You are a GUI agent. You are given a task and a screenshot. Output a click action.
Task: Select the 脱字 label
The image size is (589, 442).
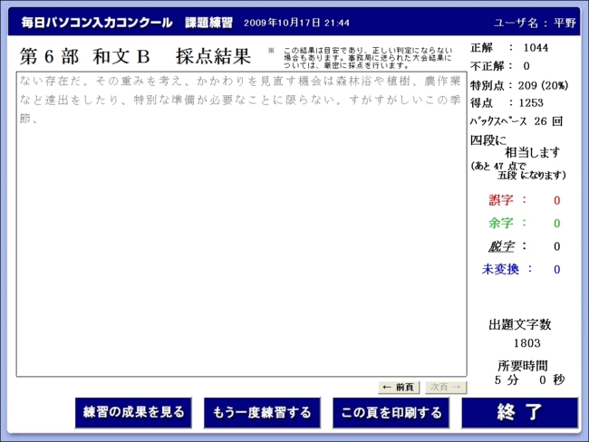(501, 246)
